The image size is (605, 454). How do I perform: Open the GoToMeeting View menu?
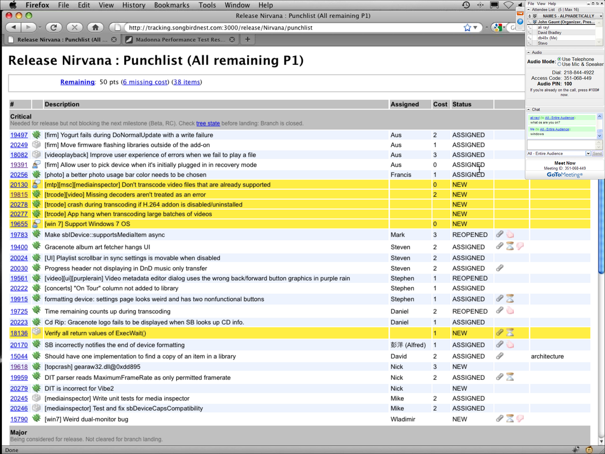pos(541,4)
